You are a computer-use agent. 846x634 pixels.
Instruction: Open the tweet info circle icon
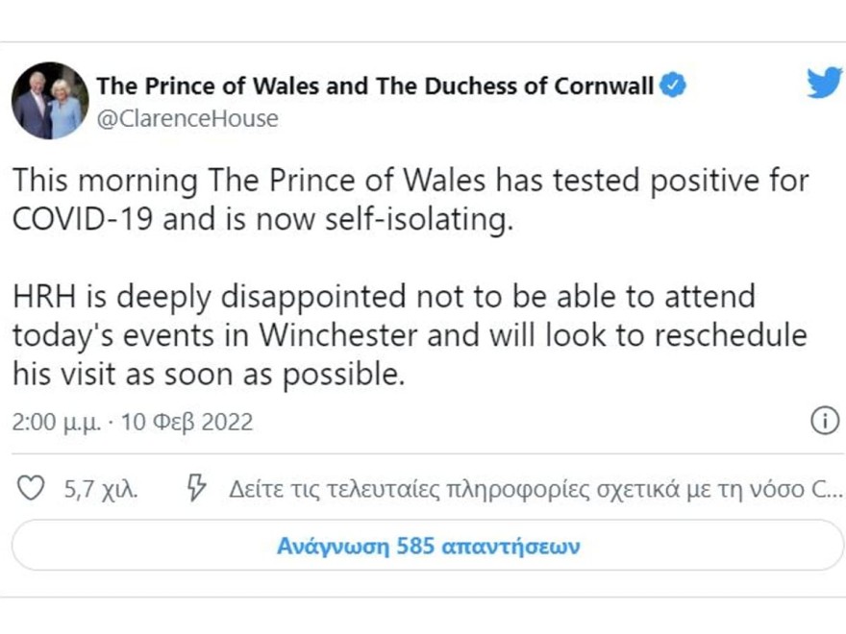tap(825, 421)
